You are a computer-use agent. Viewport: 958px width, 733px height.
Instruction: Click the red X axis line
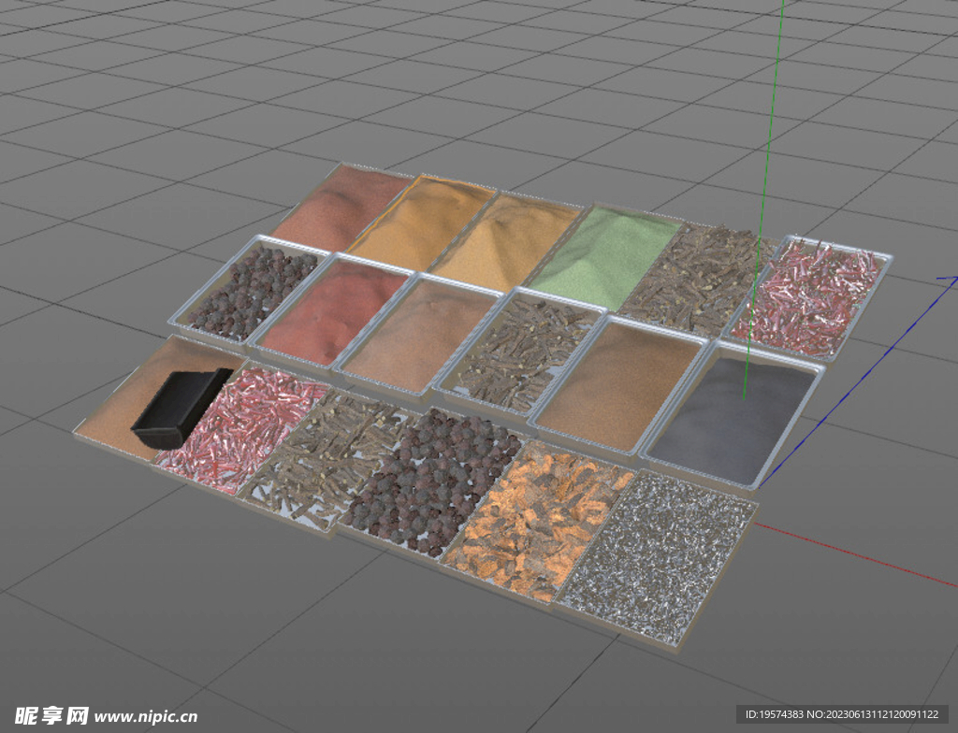855,555
